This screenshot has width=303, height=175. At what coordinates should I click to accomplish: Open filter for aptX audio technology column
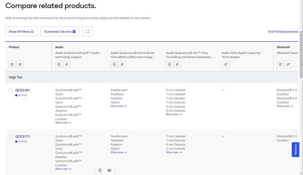pos(59,65)
